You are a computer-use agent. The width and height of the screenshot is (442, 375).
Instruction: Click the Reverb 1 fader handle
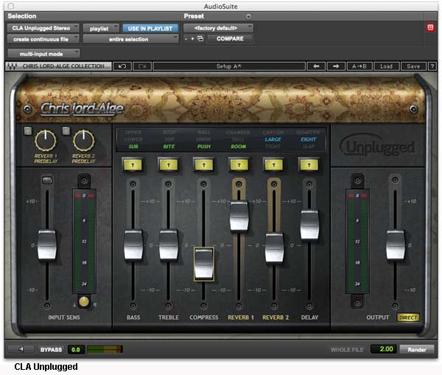click(239, 216)
